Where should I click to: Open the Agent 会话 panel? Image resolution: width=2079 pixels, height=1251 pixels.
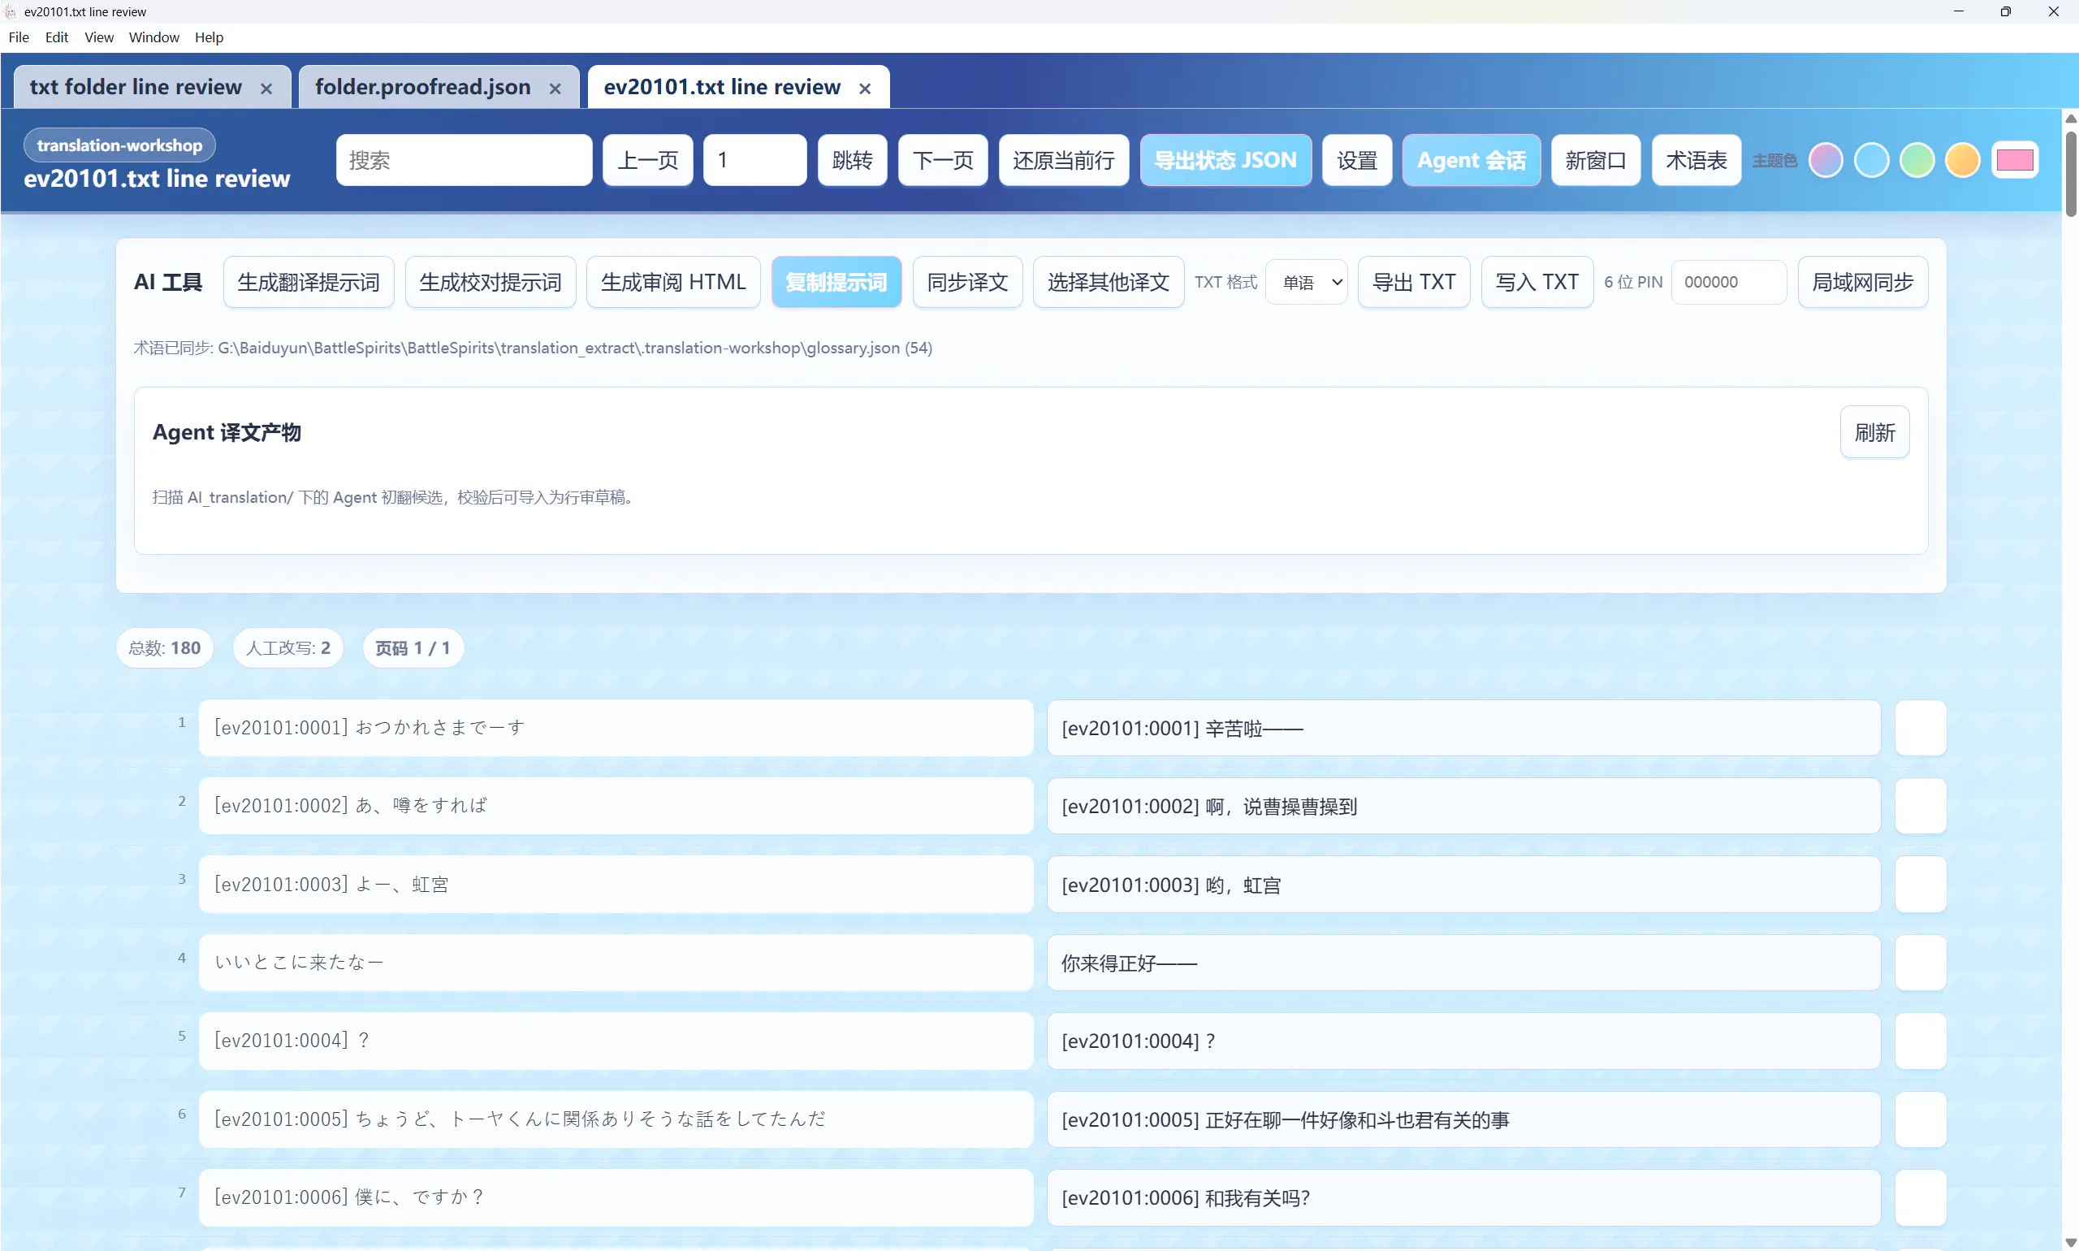1472,160
